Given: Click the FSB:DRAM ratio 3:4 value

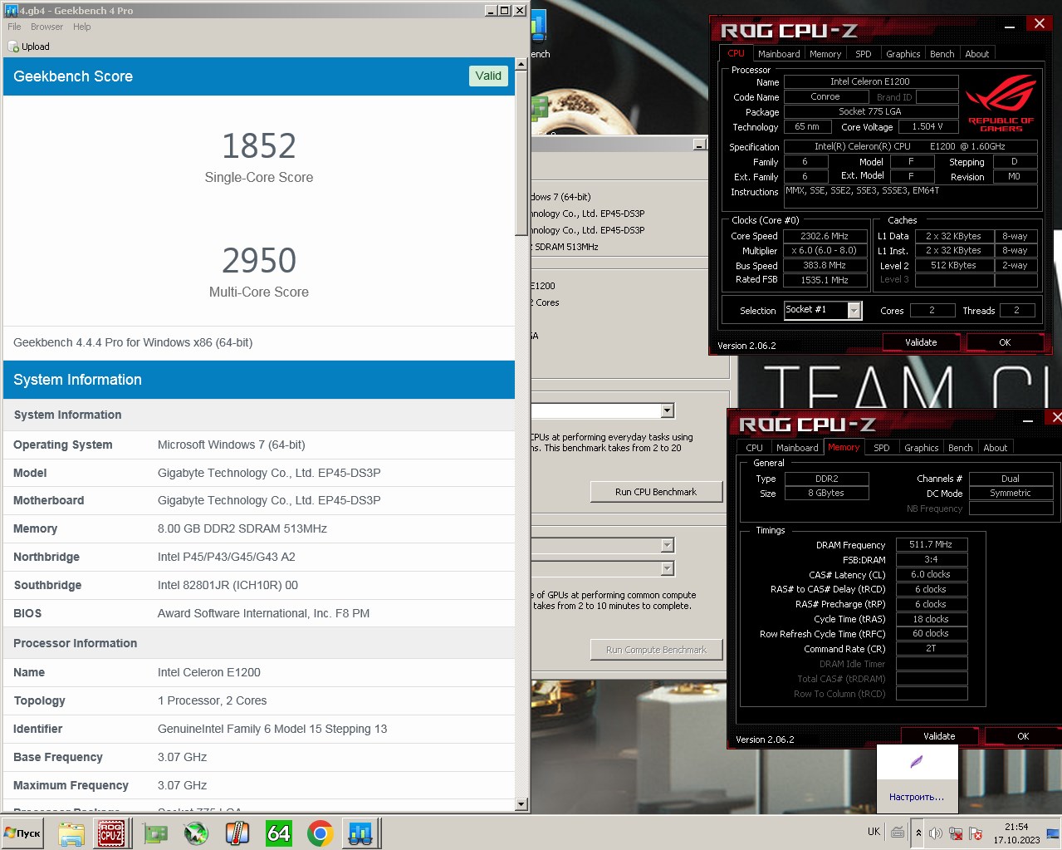Looking at the screenshot, I should click(x=931, y=560).
